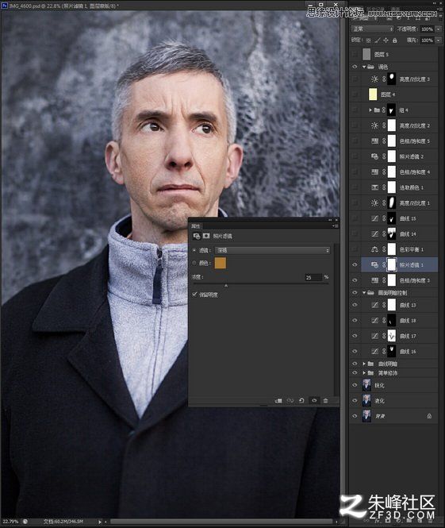The image size is (445, 528).
Task: Select the Filter (滤镜) radio button
Action: pyautogui.click(x=194, y=251)
